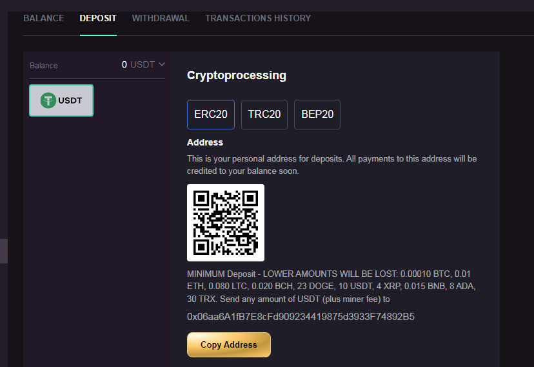Click the 0 USDT balance value
Image resolution: width=534 pixels, height=367 pixels.
[139, 64]
